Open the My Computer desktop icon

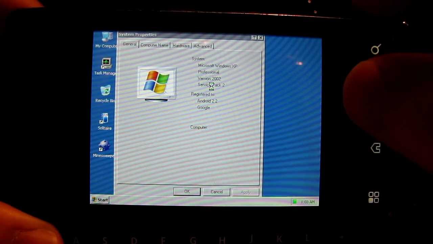click(x=106, y=40)
